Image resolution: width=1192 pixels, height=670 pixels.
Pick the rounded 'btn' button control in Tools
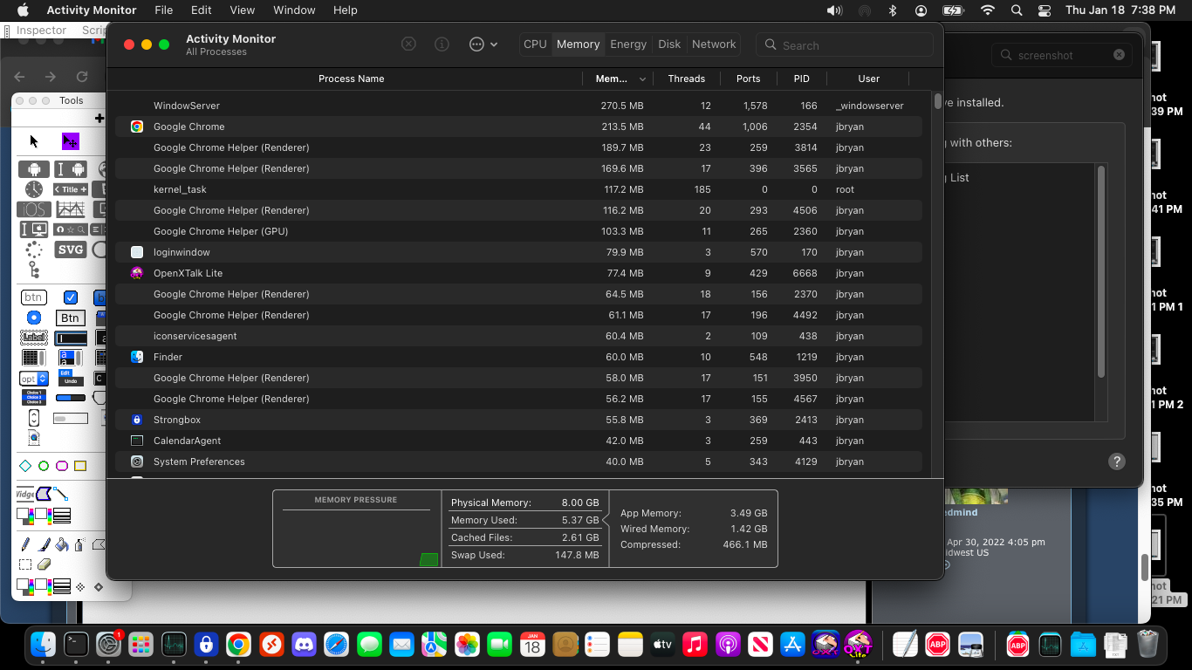point(34,297)
